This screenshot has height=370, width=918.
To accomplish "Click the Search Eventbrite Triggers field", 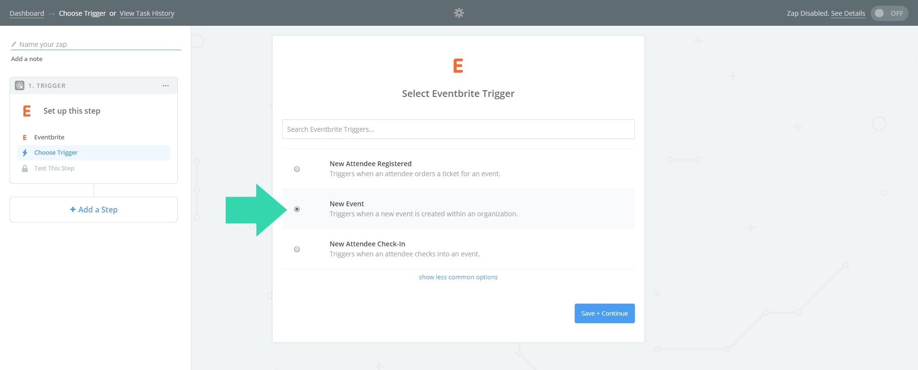I will (x=458, y=129).
